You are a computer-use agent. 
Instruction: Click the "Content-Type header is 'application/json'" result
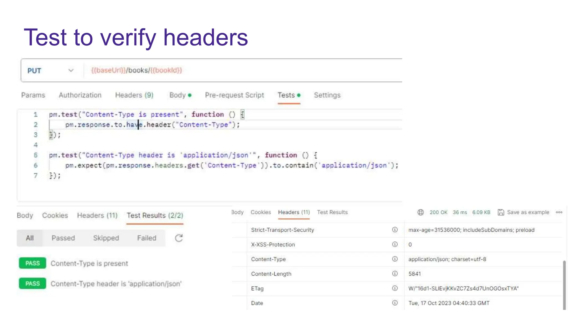tap(116, 284)
